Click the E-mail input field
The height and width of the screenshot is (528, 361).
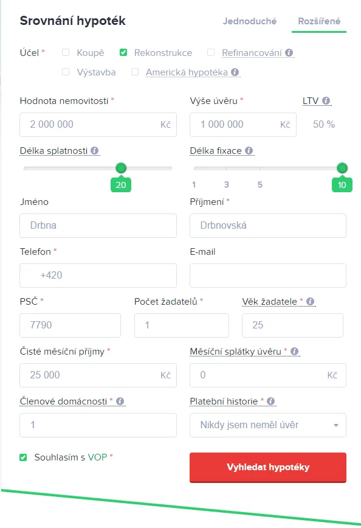[268, 276]
